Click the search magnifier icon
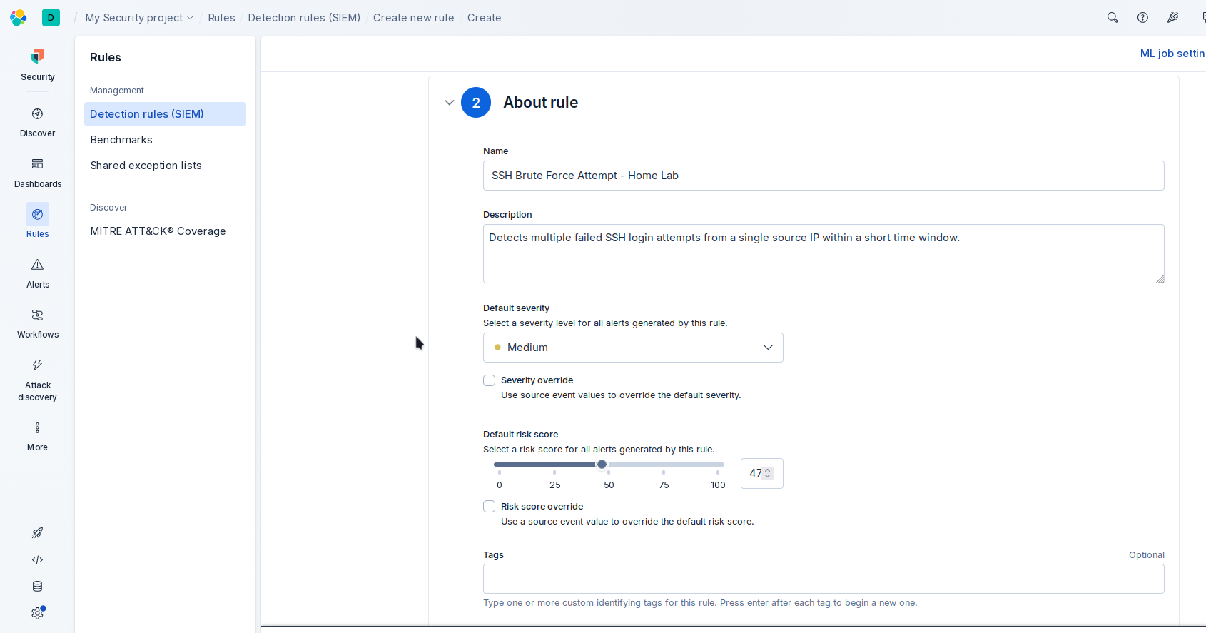 coord(1113,18)
